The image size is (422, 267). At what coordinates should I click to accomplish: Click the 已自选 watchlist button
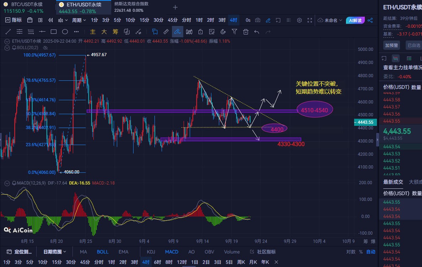pos(414,45)
